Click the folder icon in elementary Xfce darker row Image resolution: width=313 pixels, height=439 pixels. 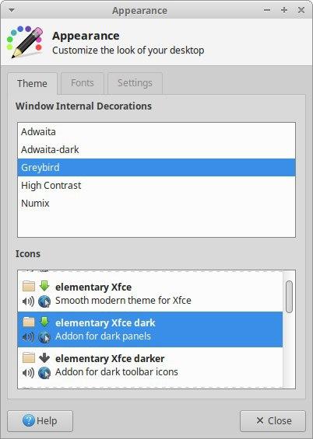[x=29, y=358]
